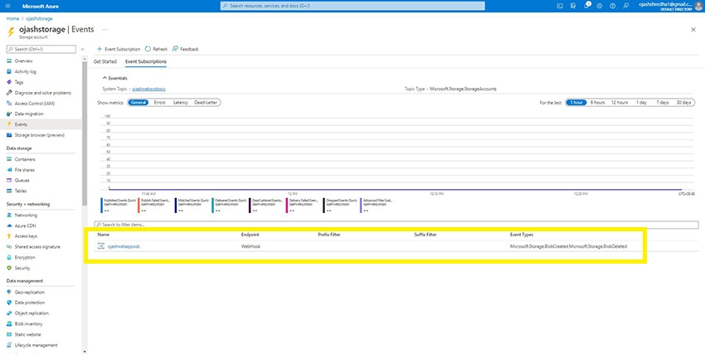Select the Errors metrics option

(x=159, y=103)
